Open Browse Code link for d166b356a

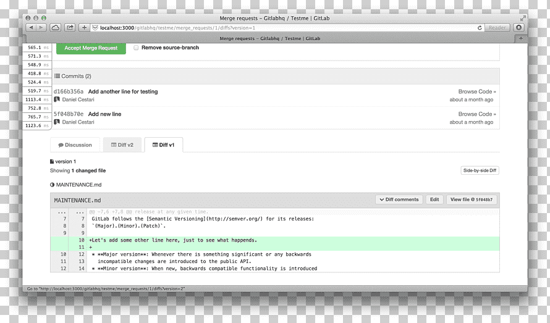476,91
